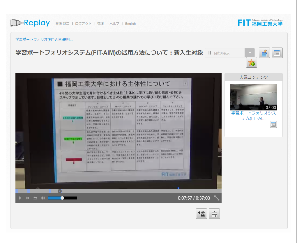This screenshot has height=243, width=297.
Task: Open details icon under popular content thumbnail
Action: (273, 125)
